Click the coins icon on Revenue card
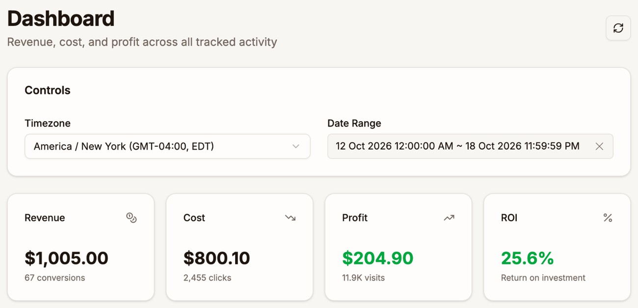The image size is (638, 308). 131,218
